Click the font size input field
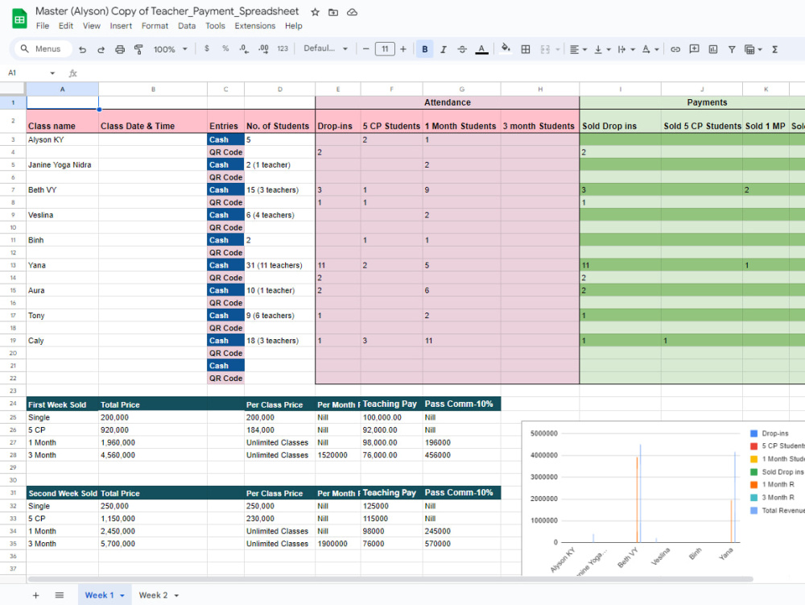This screenshot has width=805, height=605. pyautogui.click(x=385, y=49)
